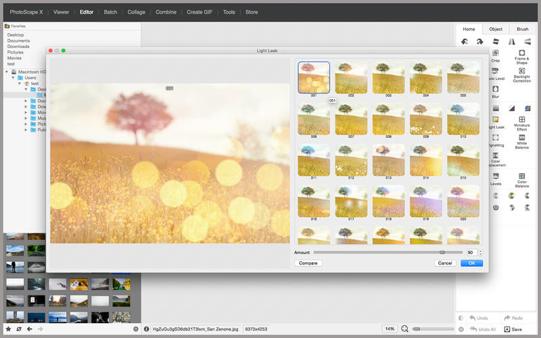The height and width of the screenshot is (338, 541).
Task: Click Cancel in the Light Leak dialog
Action: 445,263
